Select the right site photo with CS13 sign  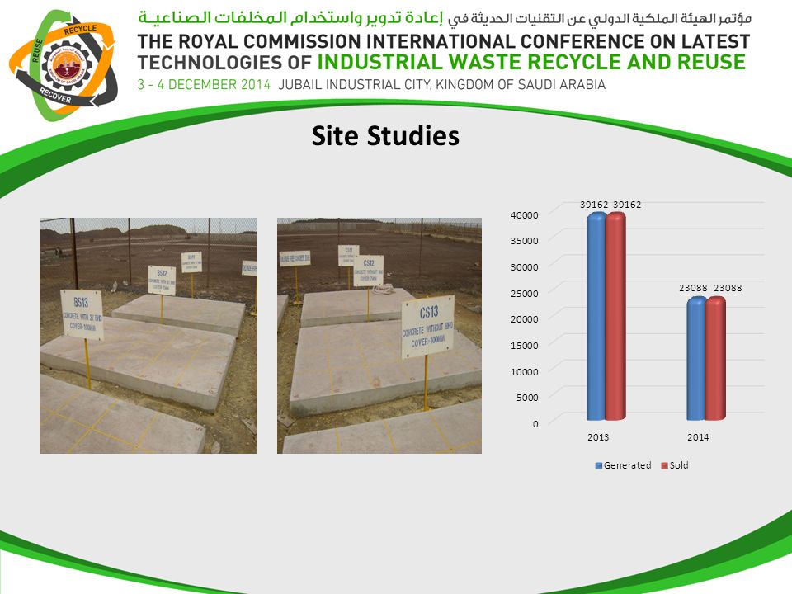pyautogui.click(x=379, y=336)
